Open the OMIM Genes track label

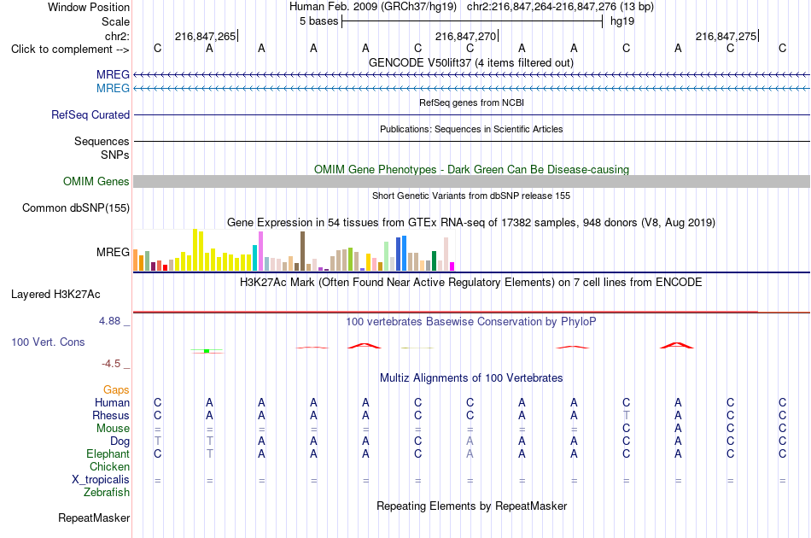(96, 182)
